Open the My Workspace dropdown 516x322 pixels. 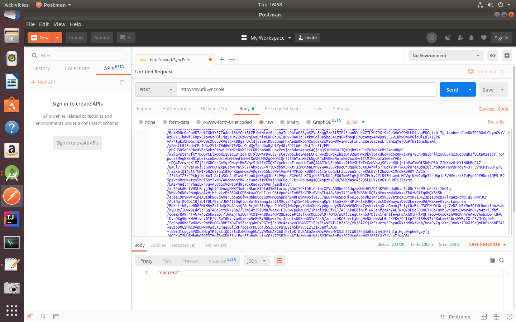[x=266, y=38]
